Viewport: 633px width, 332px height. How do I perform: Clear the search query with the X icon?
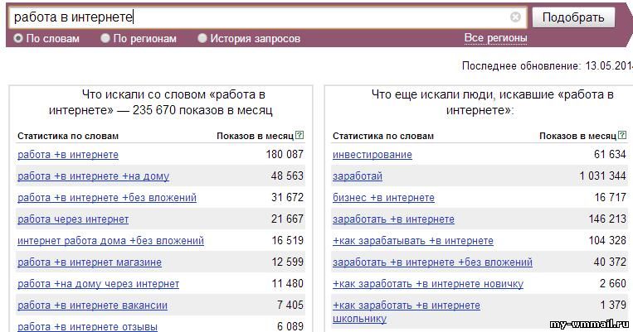[515, 17]
